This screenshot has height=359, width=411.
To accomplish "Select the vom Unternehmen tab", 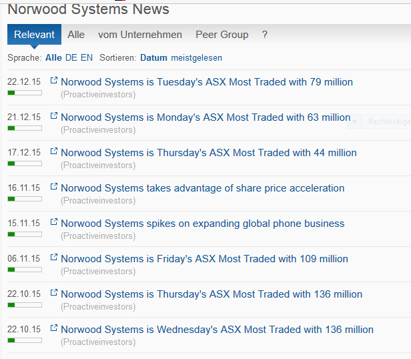I will click(139, 35).
